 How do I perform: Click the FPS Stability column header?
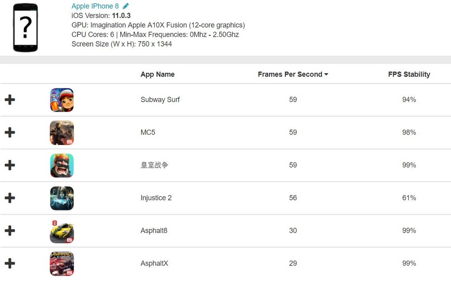[x=409, y=75]
